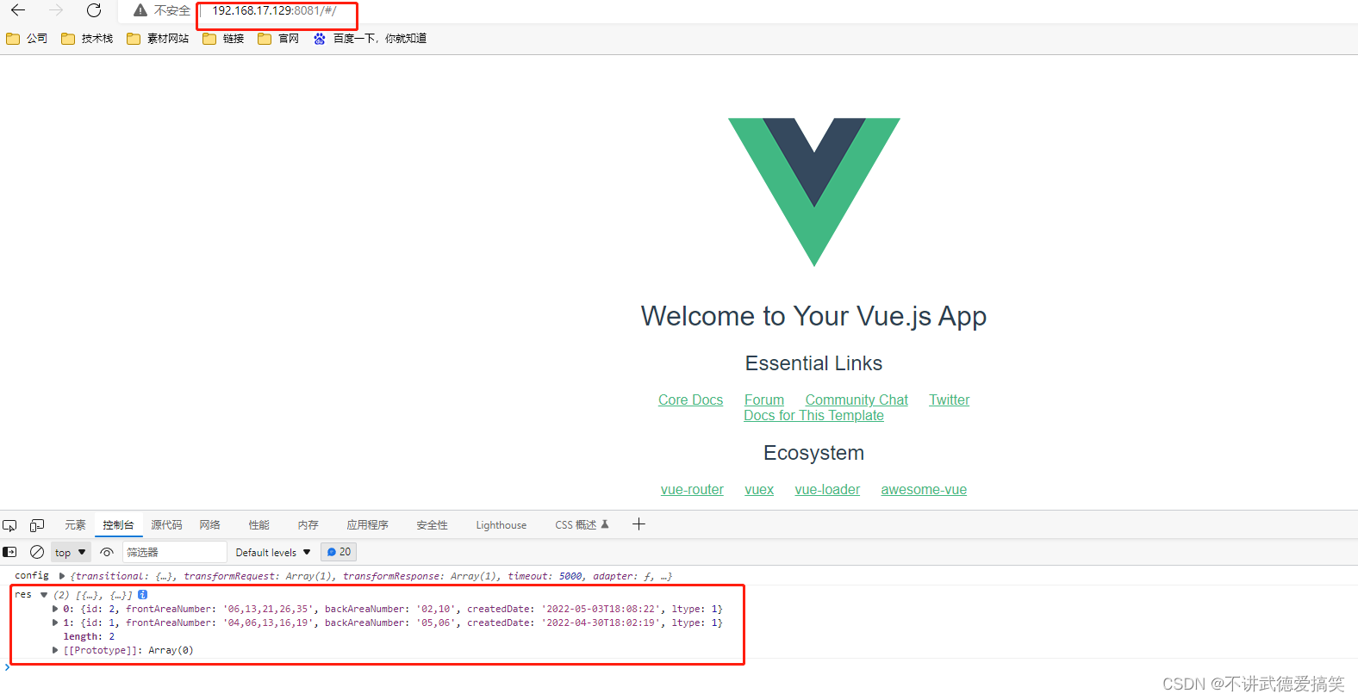Expand array item 1 with id 1
The image size is (1358, 700).
pos(55,623)
